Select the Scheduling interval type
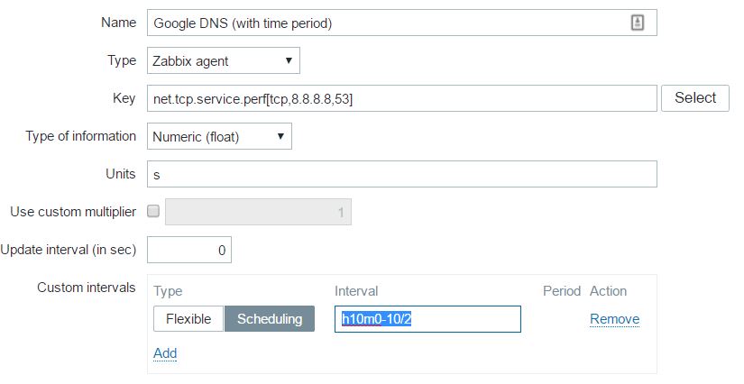This screenshot has height=384, width=744. pyautogui.click(x=270, y=319)
